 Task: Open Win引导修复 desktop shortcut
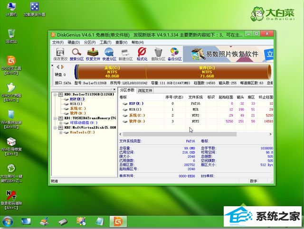11,147
